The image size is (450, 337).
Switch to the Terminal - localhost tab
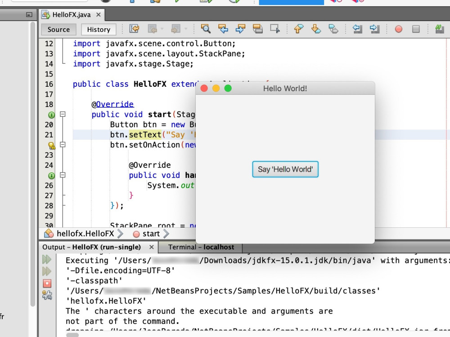(x=201, y=247)
